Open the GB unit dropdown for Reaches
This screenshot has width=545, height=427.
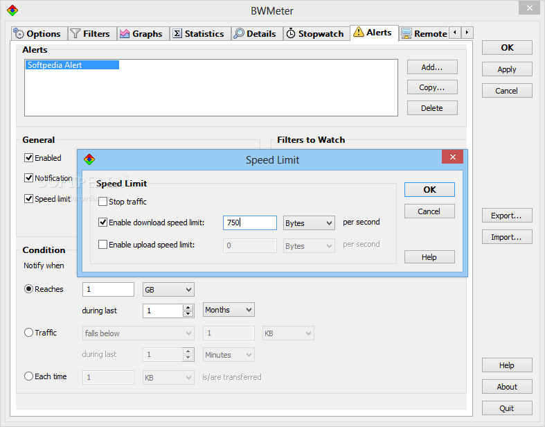coord(168,290)
